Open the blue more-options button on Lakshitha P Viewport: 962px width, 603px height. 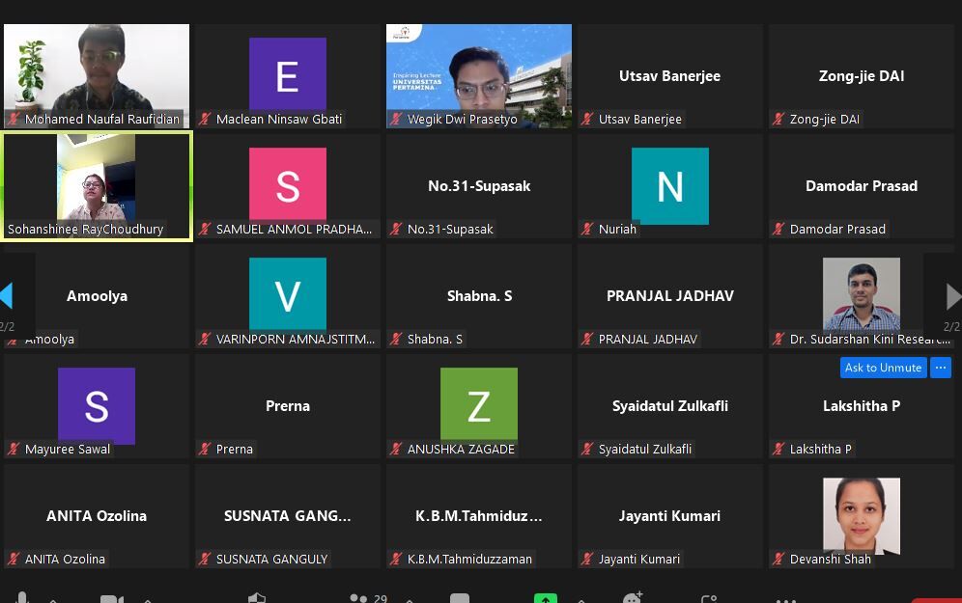[x=941, y=368]
